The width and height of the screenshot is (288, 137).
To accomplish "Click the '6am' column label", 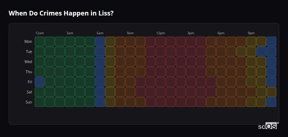I will click(x=100, y=33).
